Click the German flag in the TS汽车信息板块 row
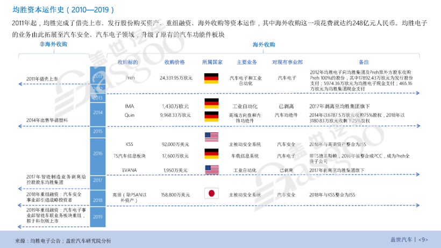 pyautogui.click(x=211, y=153)
